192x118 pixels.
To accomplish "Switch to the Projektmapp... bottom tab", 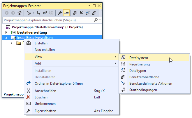I will [x=13, y=94].
